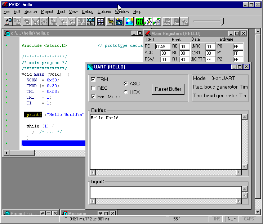Click the step icon right of GO
This screenshot has width=263, height=224.
click(x=148, y=22)
